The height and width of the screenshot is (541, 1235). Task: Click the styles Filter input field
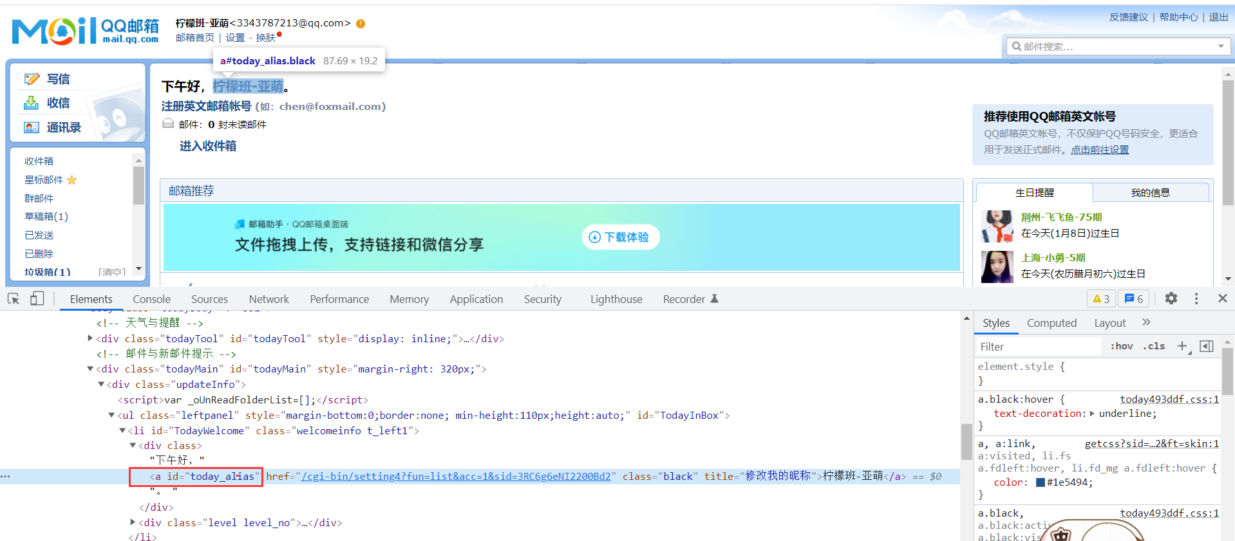tap(1037, 347)
